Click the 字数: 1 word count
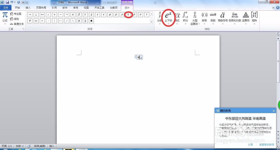280x150 pixels. [20, 146]
